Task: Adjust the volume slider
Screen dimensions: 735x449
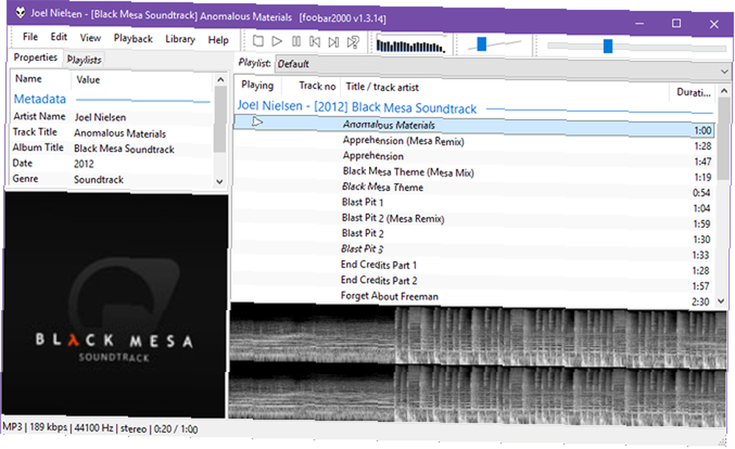Action: click(x=482, y=44)
